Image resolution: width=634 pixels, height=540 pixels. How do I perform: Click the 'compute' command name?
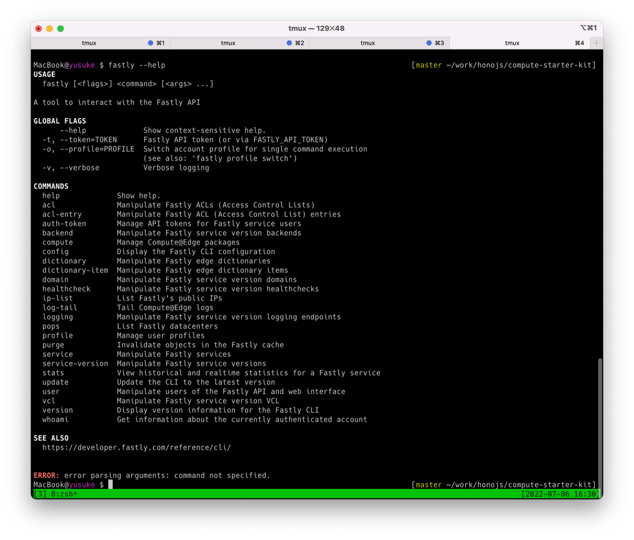coord(58,243)
